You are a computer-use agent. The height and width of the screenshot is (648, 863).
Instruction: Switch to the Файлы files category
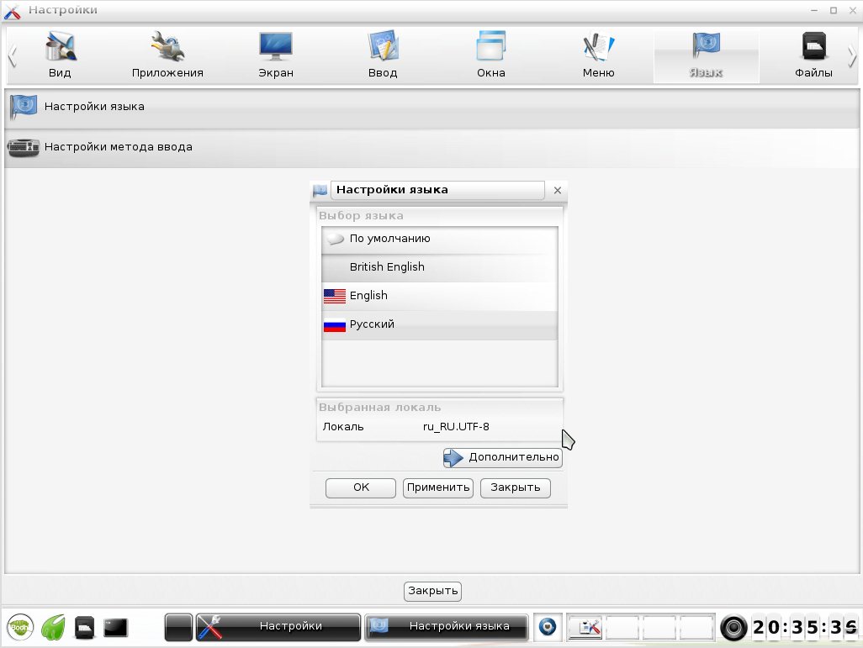tap(813, 55)
